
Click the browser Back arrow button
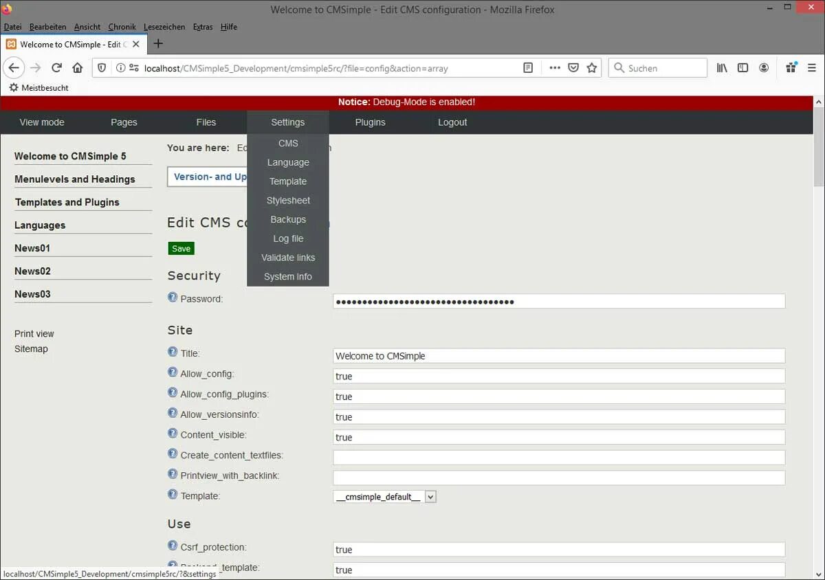coord(14,68)
